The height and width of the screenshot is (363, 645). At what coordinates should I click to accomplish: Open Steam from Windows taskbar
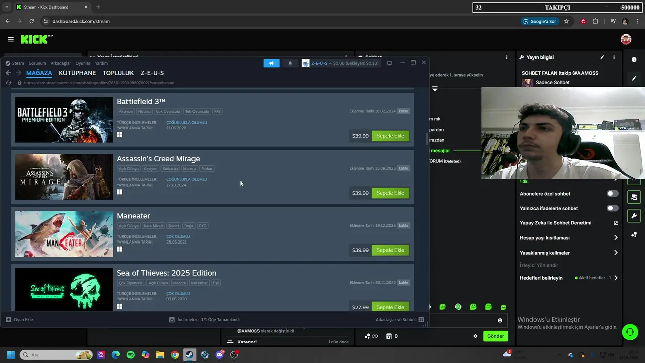tap(189, 355)
